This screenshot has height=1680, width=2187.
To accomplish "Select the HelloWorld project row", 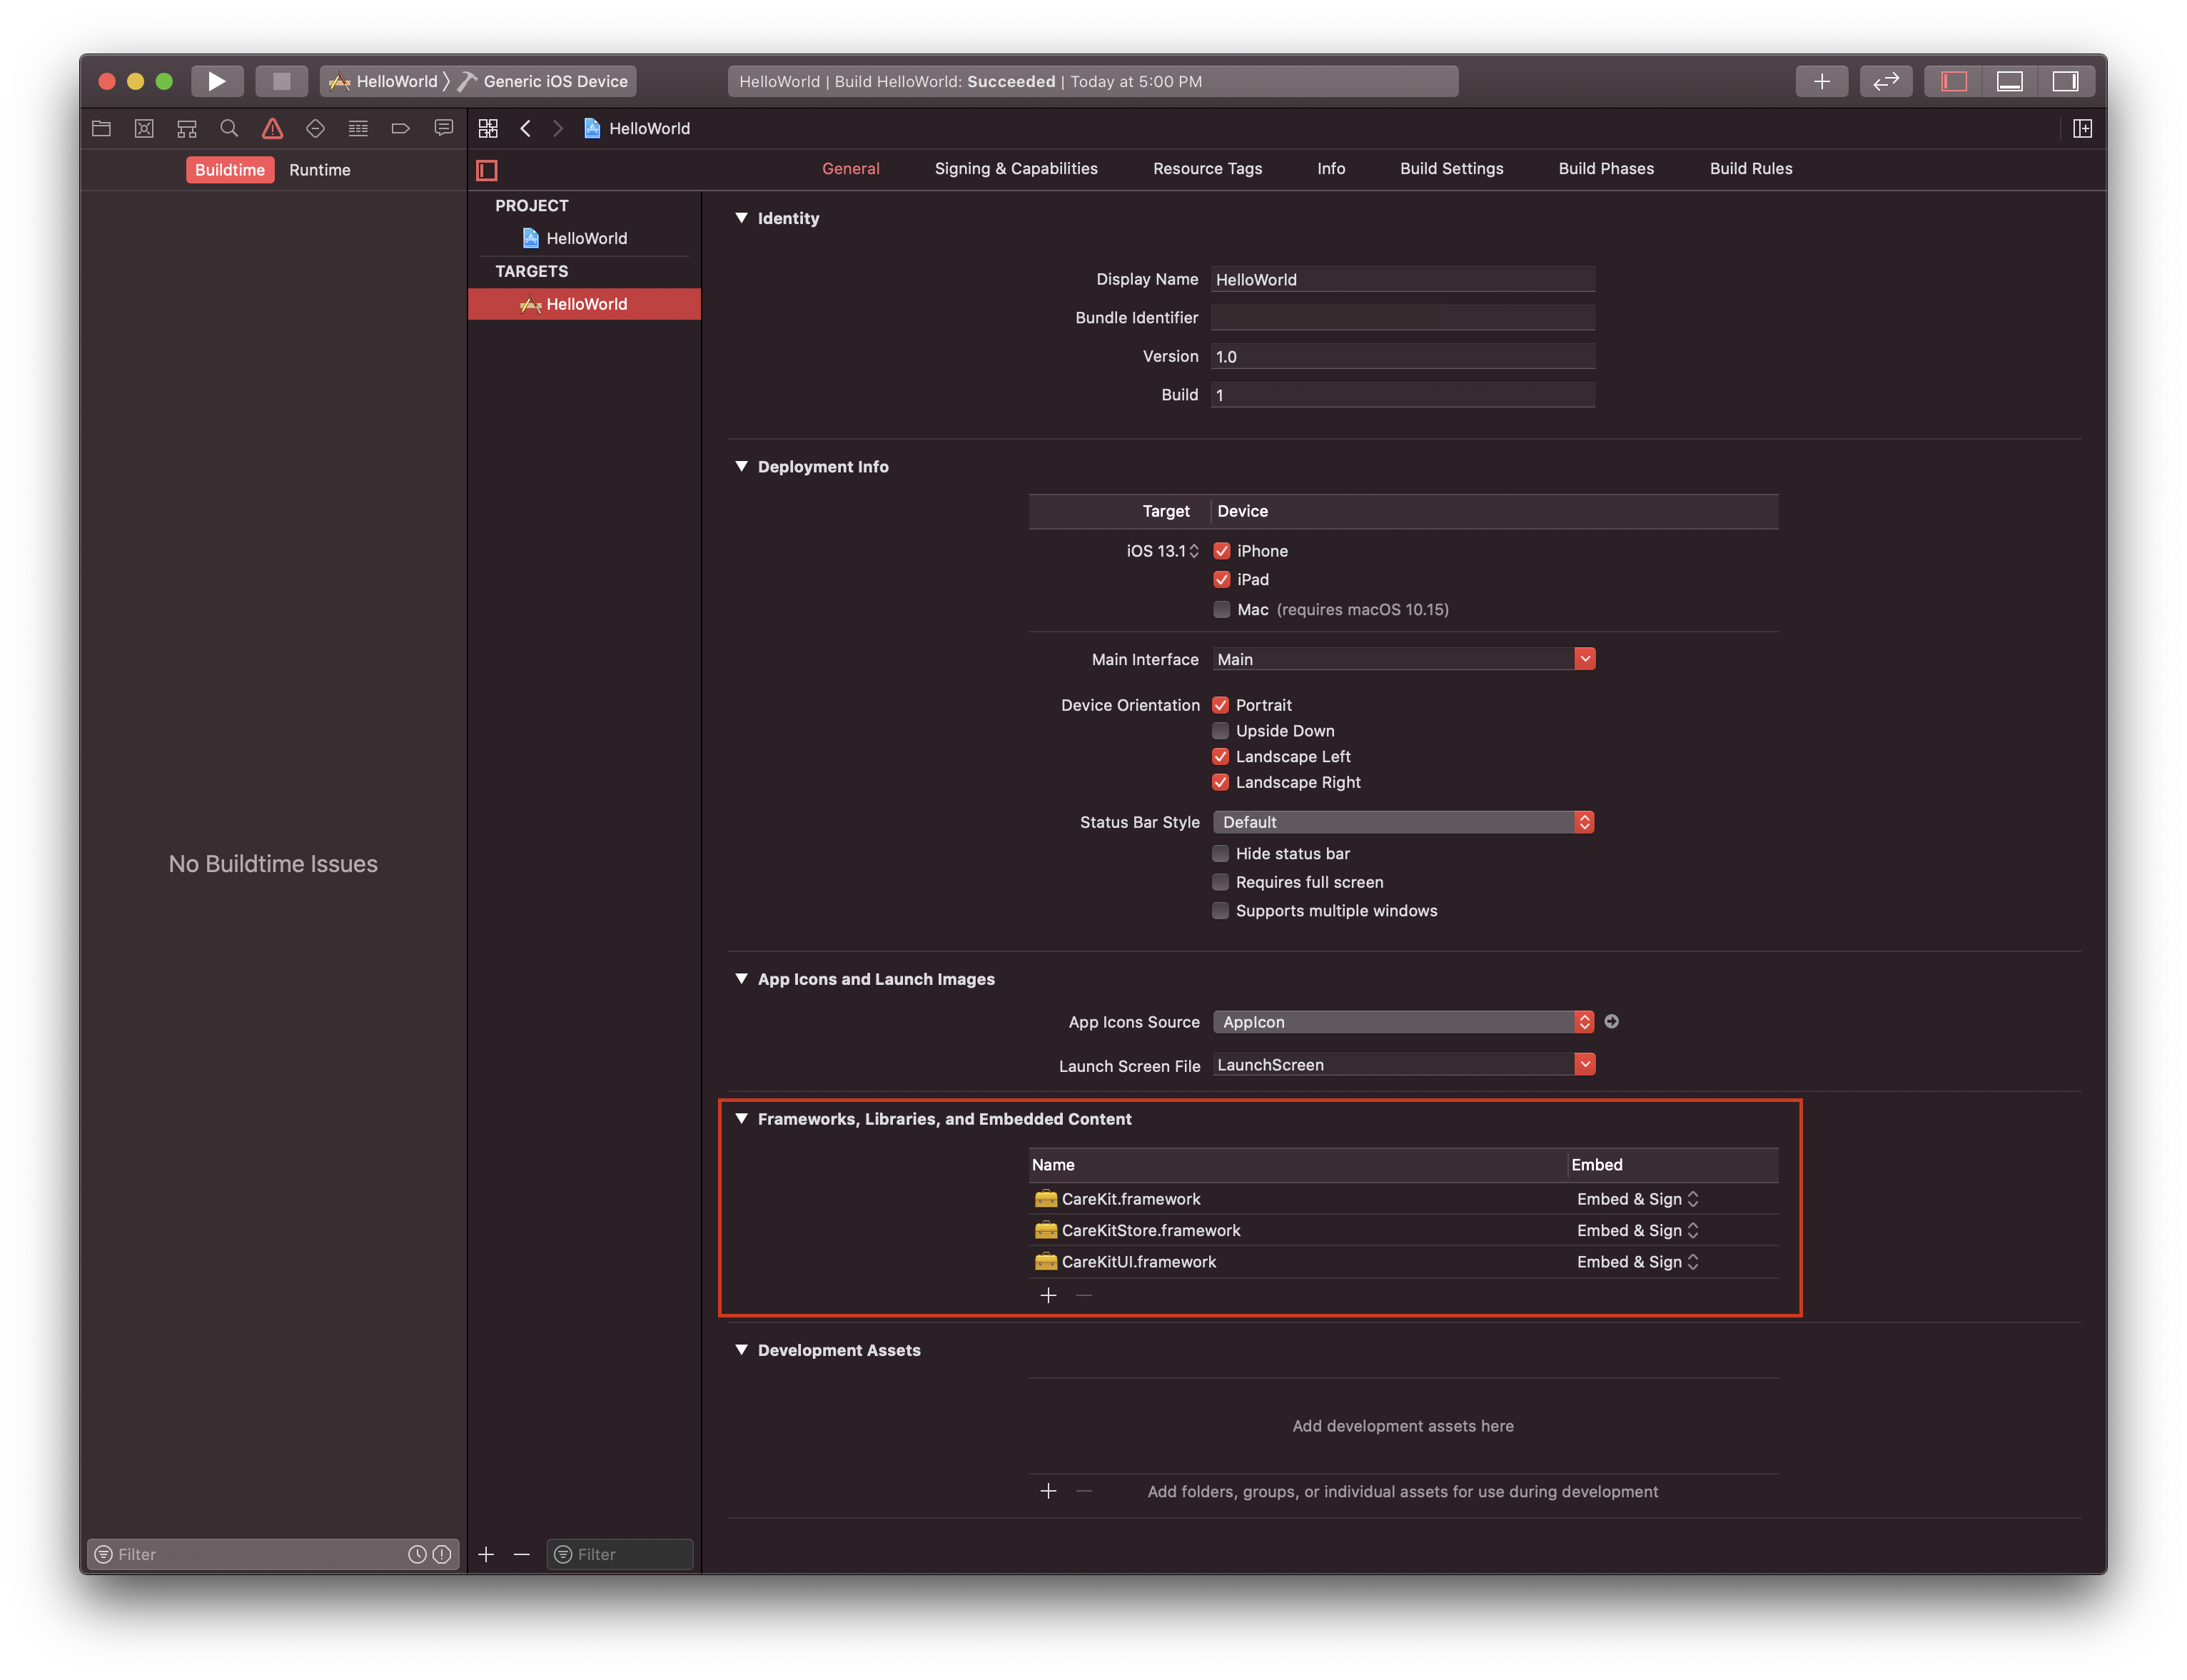I will [585, 238].
